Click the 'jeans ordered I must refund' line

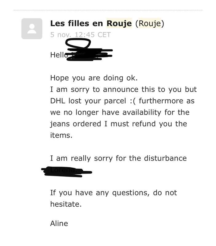click(x=118, y=124)
